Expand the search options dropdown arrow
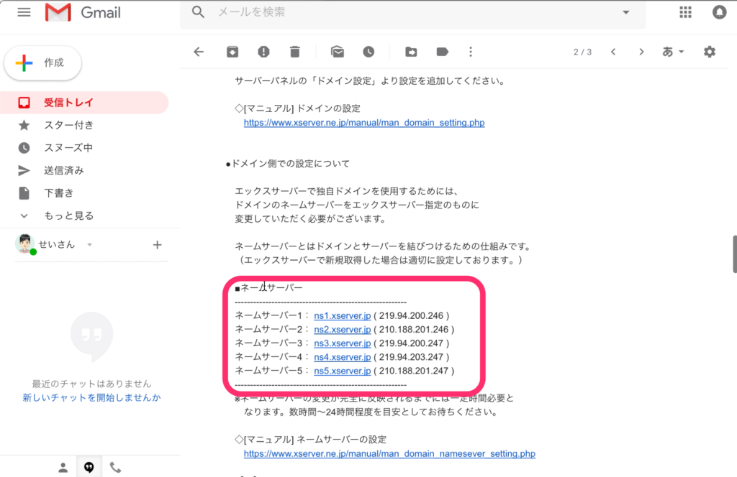This screenshot has width=737, height=477. click(625, 12)
